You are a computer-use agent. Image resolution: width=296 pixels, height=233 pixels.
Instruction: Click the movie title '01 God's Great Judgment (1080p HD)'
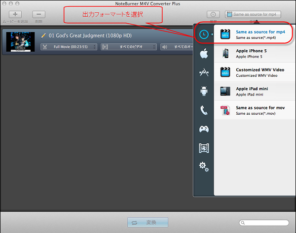click(x=90, y=35)
